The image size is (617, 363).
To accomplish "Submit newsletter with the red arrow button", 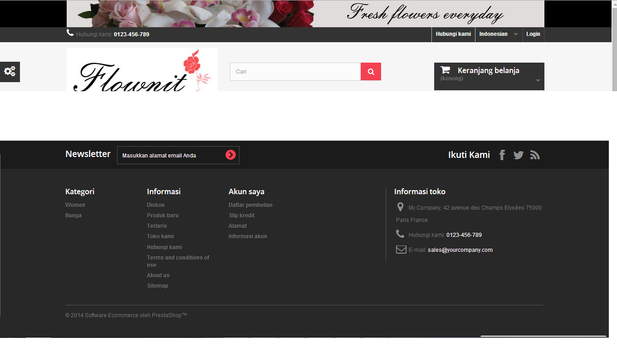I will point(230,155).
